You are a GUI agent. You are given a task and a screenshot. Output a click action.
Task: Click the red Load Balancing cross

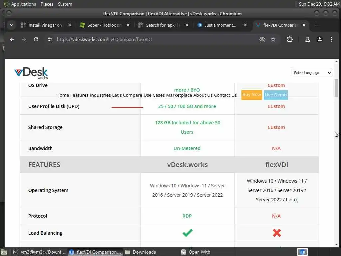277,233
